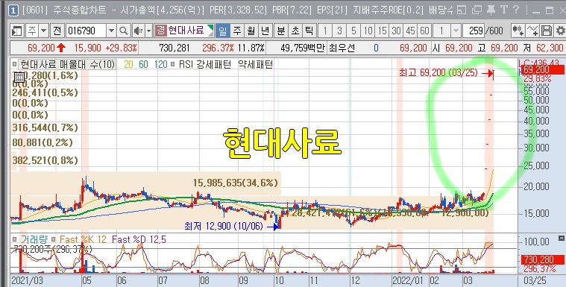The image size is (566, 287).
Task: Switch to the 초 second chart tab
Action: [x=295, y=31]
